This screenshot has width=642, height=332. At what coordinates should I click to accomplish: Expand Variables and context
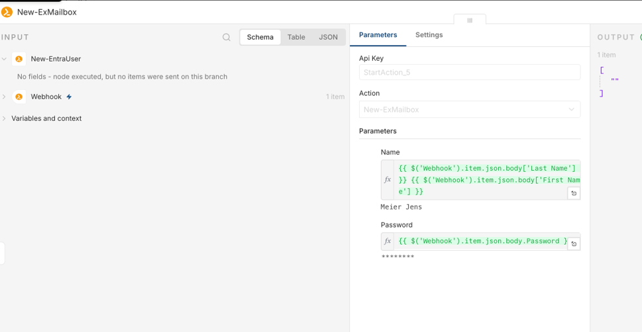tap(4, 118)
